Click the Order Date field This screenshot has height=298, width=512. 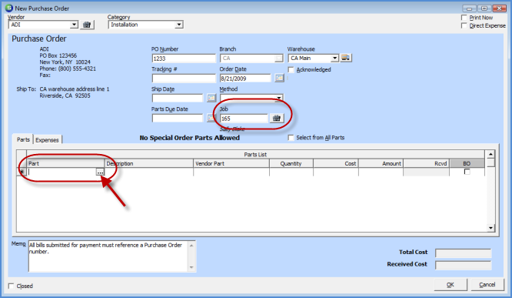[245, 79]
